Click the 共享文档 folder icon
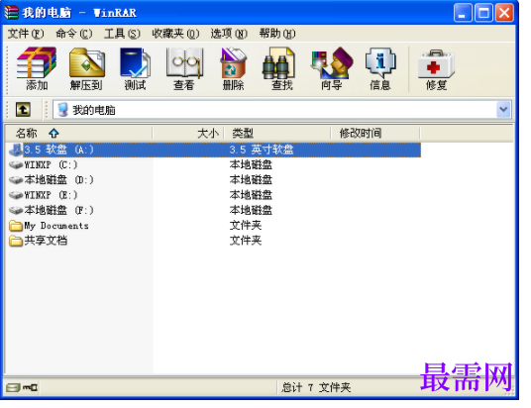Screen dimensions: 531x408 pyautogui.click(x=16, y=241)
